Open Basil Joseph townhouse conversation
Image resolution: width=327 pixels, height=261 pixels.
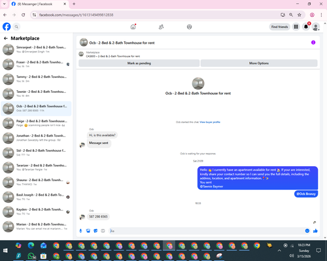click(36, 197)
